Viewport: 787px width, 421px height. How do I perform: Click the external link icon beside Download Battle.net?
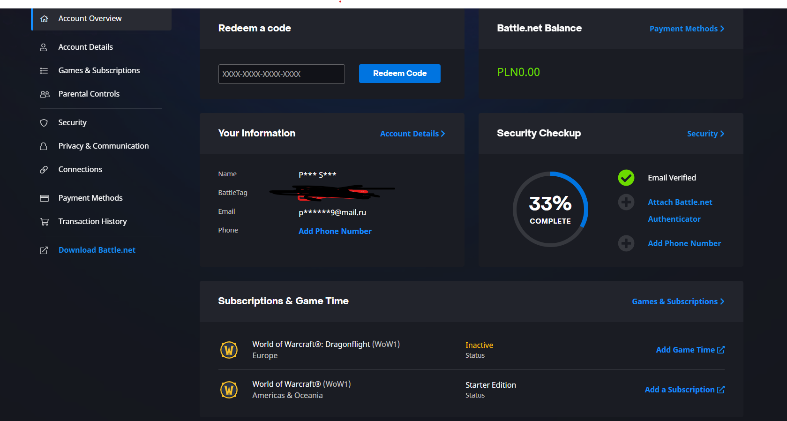point(44,250)
